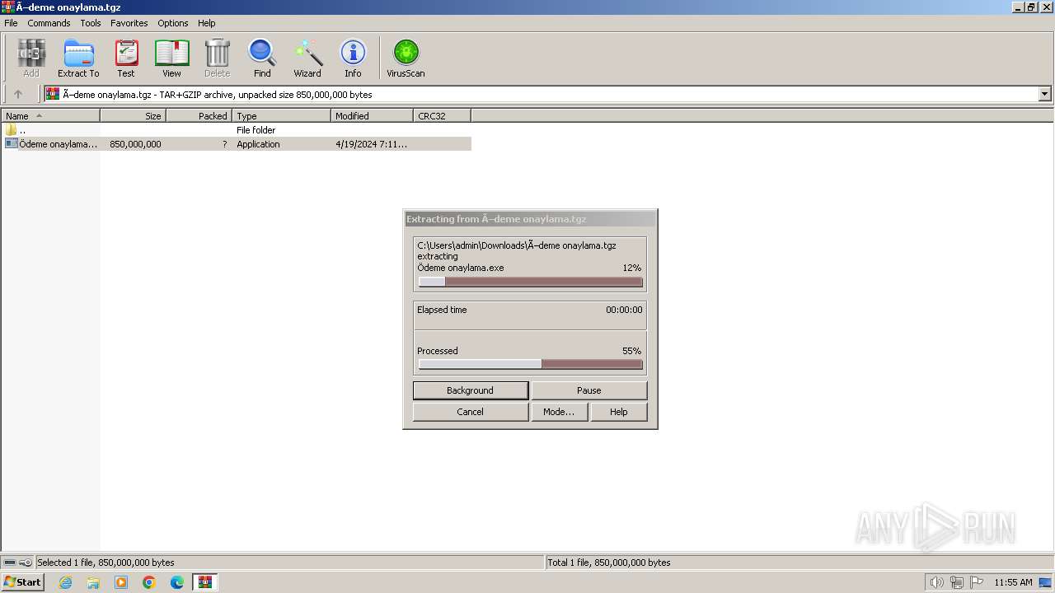Click Help in extraction dialog
Viewport: 1055px width, 593px height.
[x=619, y=412]
